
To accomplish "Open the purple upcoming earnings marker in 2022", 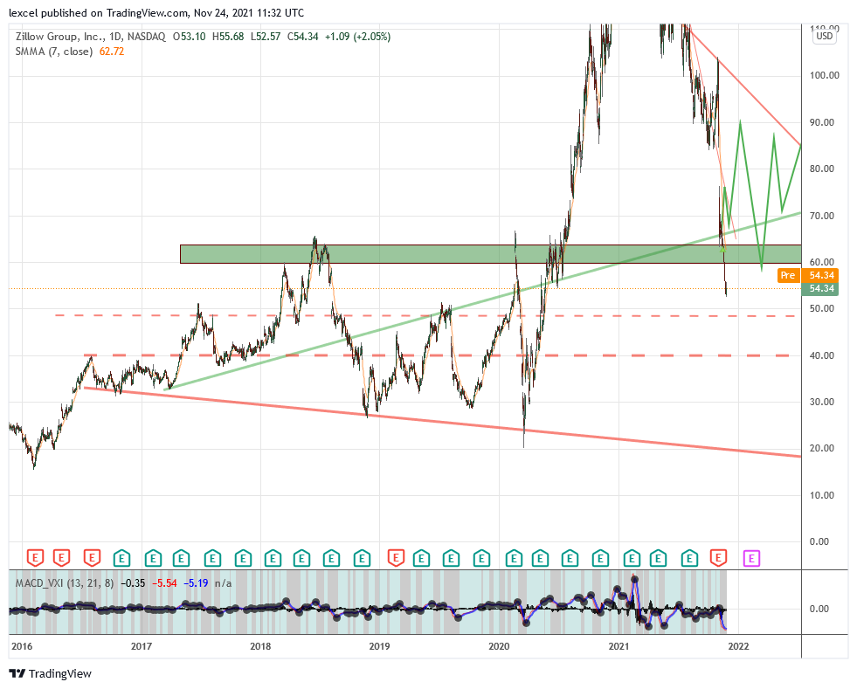I will [751, 558].
